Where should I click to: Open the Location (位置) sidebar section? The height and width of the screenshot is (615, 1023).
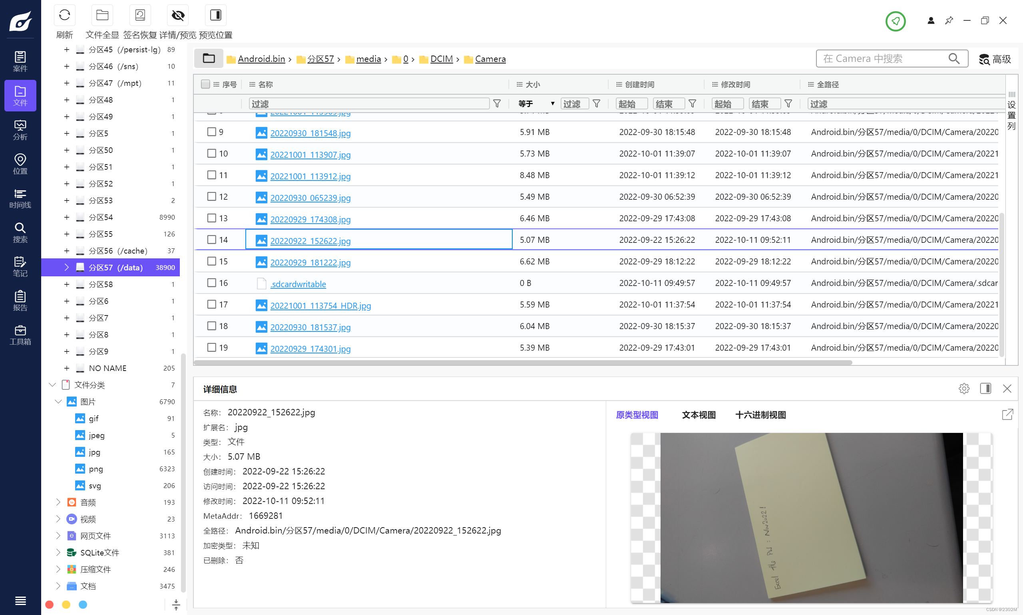[20, 164]
